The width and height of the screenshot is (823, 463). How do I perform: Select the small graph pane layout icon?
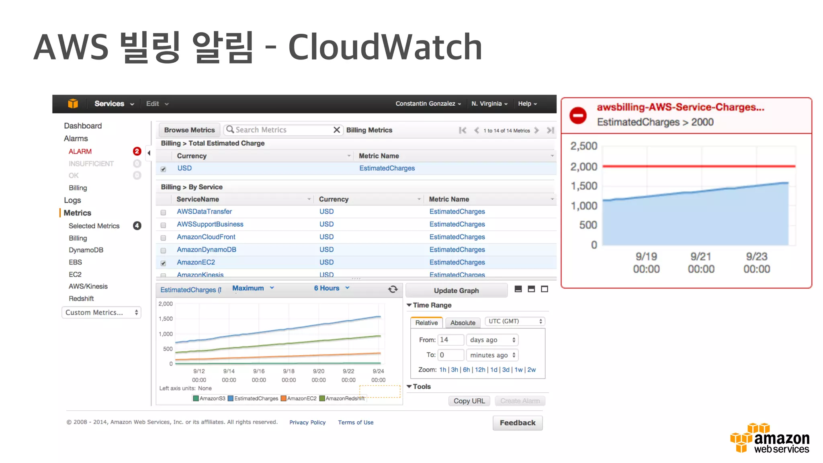coord(518,289)
